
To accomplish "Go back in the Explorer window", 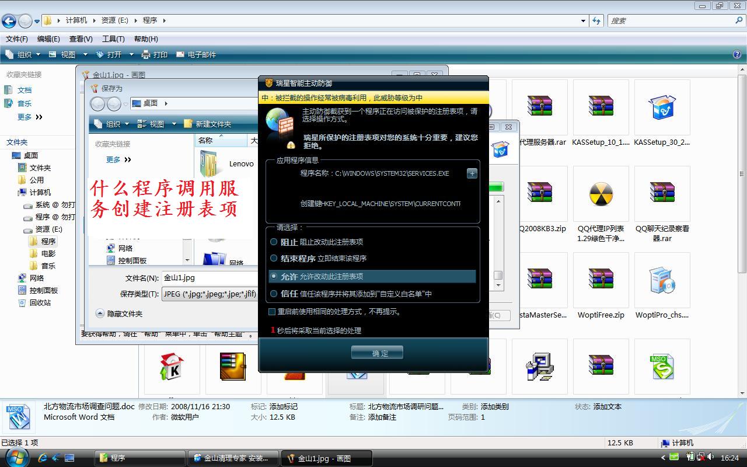I will [9, 21].
